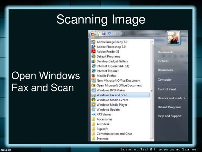
Task: Expand the Bigasoft folder label
Action: coord(102,129)
